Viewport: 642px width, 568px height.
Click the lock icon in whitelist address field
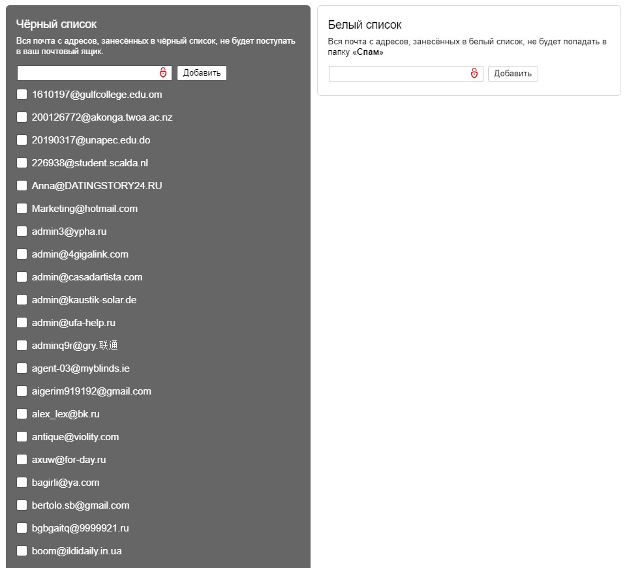point(474,74)
